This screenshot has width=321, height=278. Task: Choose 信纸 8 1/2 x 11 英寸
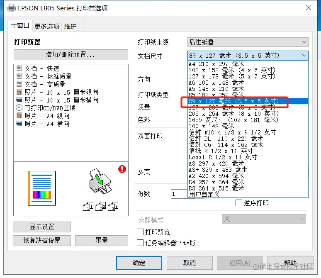pyautogui.click(x=248, y=151)
